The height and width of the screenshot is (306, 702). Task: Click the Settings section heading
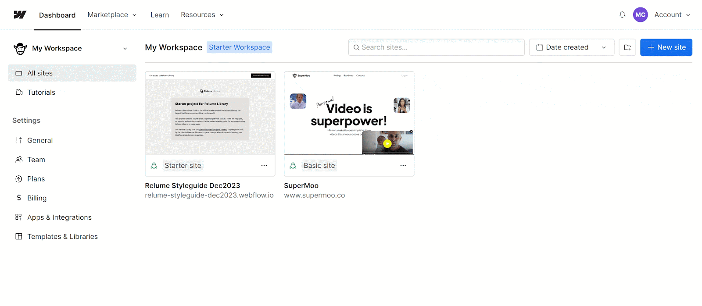point(26,121)
